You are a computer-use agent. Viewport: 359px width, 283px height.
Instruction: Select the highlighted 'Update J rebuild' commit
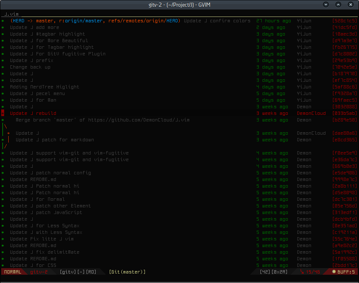[33, 113]
